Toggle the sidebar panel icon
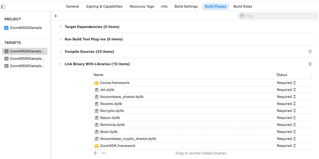Viewport: 319px width, 159px height. pos(3,7)
